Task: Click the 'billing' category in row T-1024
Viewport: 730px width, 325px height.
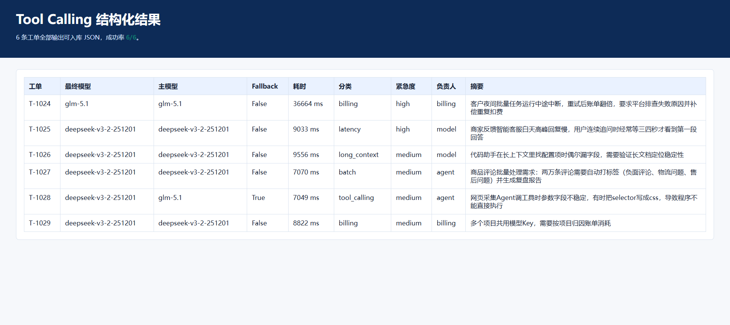Action: click(x=348, y=104)
